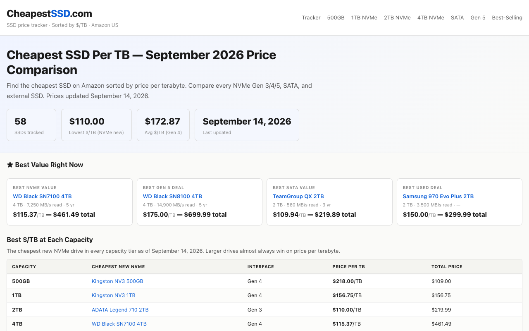Open TeamGroup QX 2TB card link
This screenshot has width=529, height=331.
pyautogui.click(x=298, y=197)
